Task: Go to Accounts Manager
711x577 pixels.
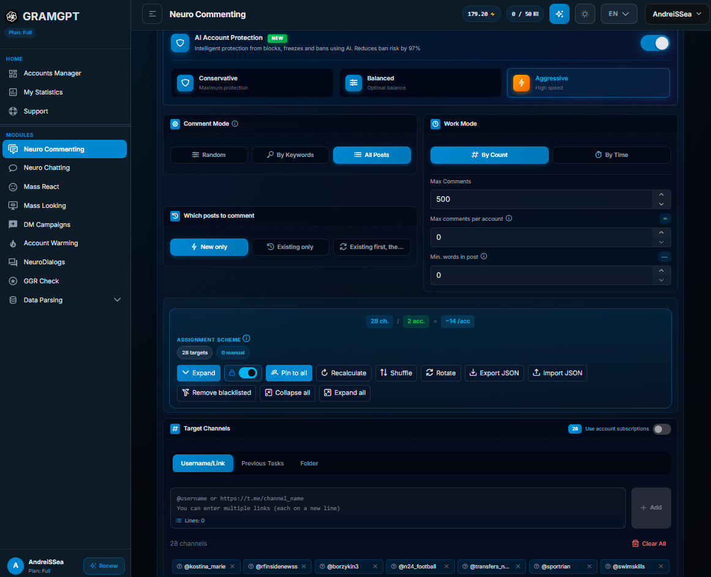Action: [65, 73]
